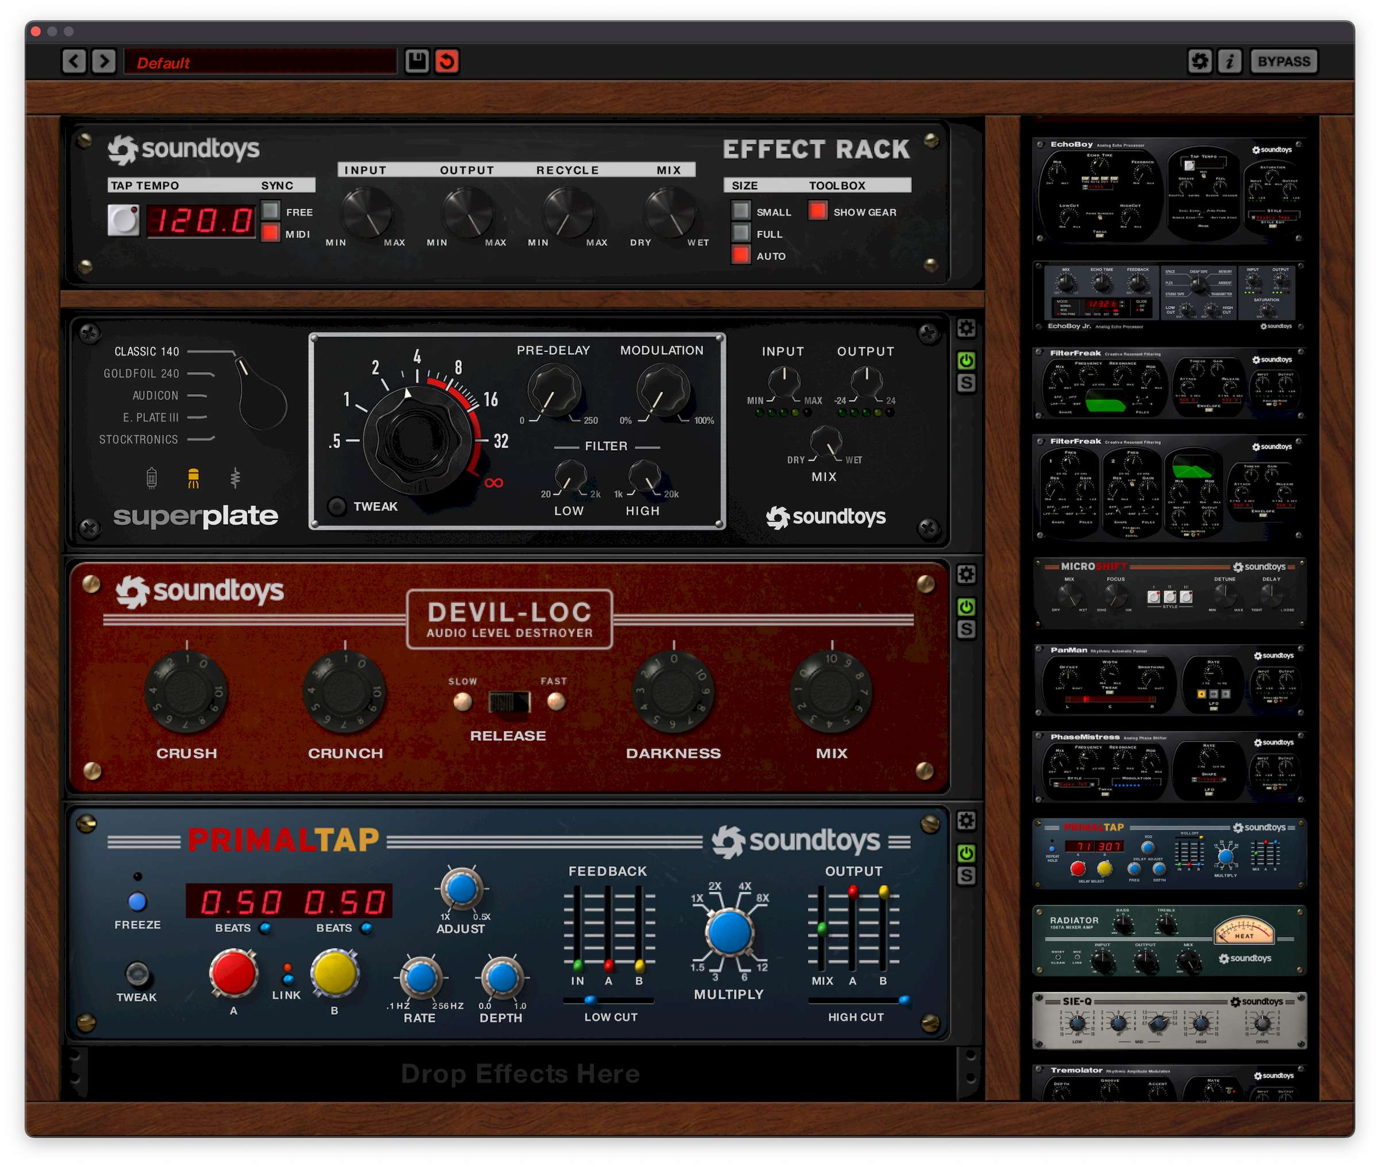Solo the PrimalTap module with S button
The height and width of the screenshot is (1167, 1380).
pyautogui.click(x=966, y=876)
